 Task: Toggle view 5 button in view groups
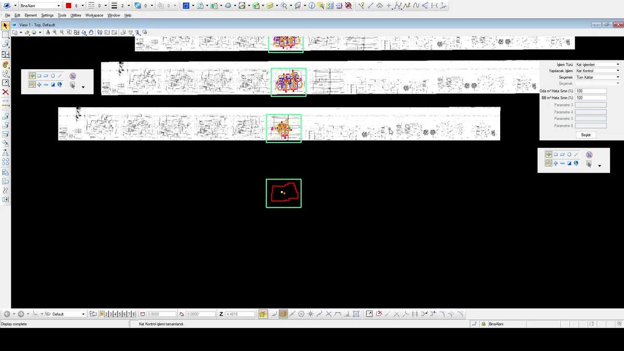point(119,314)
